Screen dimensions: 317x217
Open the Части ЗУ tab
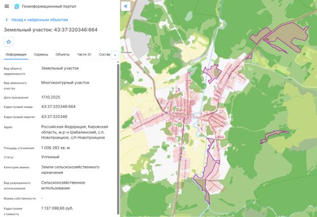[84, 54]
